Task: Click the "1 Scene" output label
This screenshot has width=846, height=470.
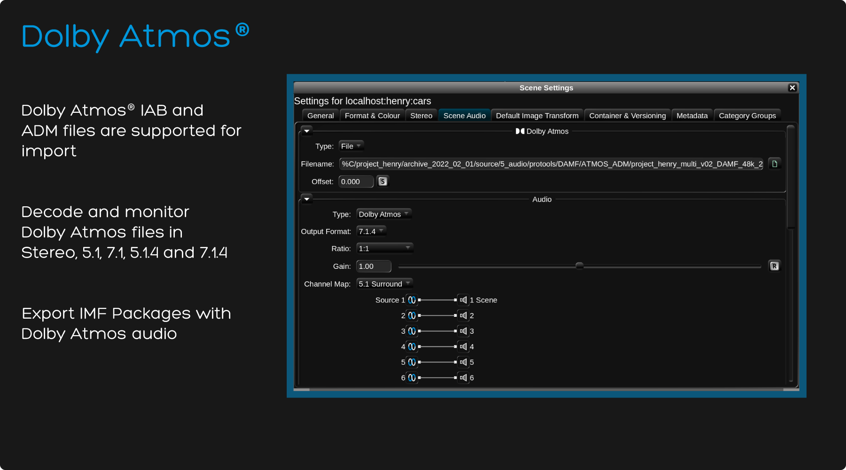Action: pyautogui.click(x=484, y=300)
